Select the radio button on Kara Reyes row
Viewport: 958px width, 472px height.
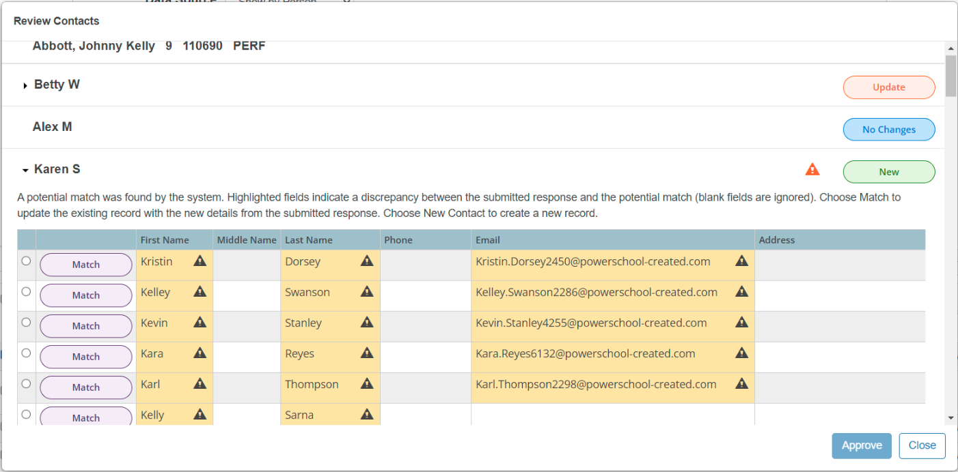[25, 352]
